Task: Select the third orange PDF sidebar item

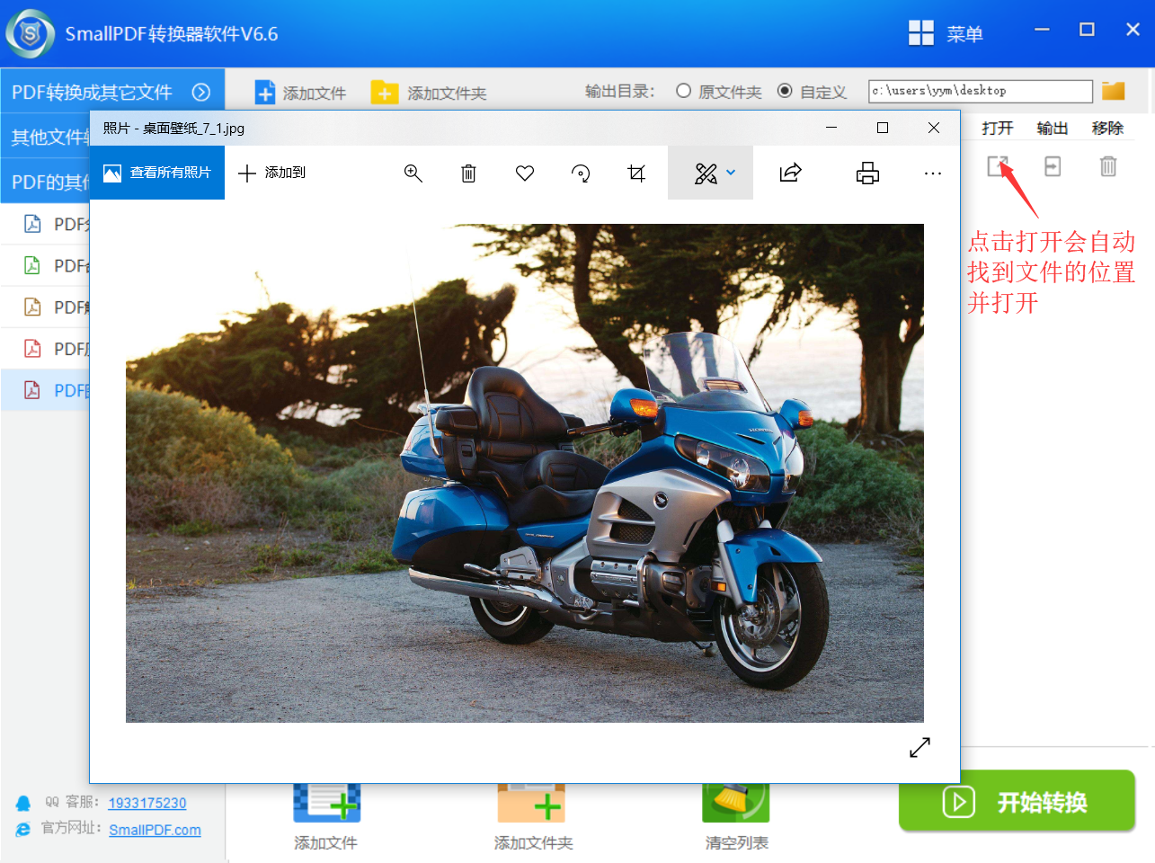Action: pos(46,307)
